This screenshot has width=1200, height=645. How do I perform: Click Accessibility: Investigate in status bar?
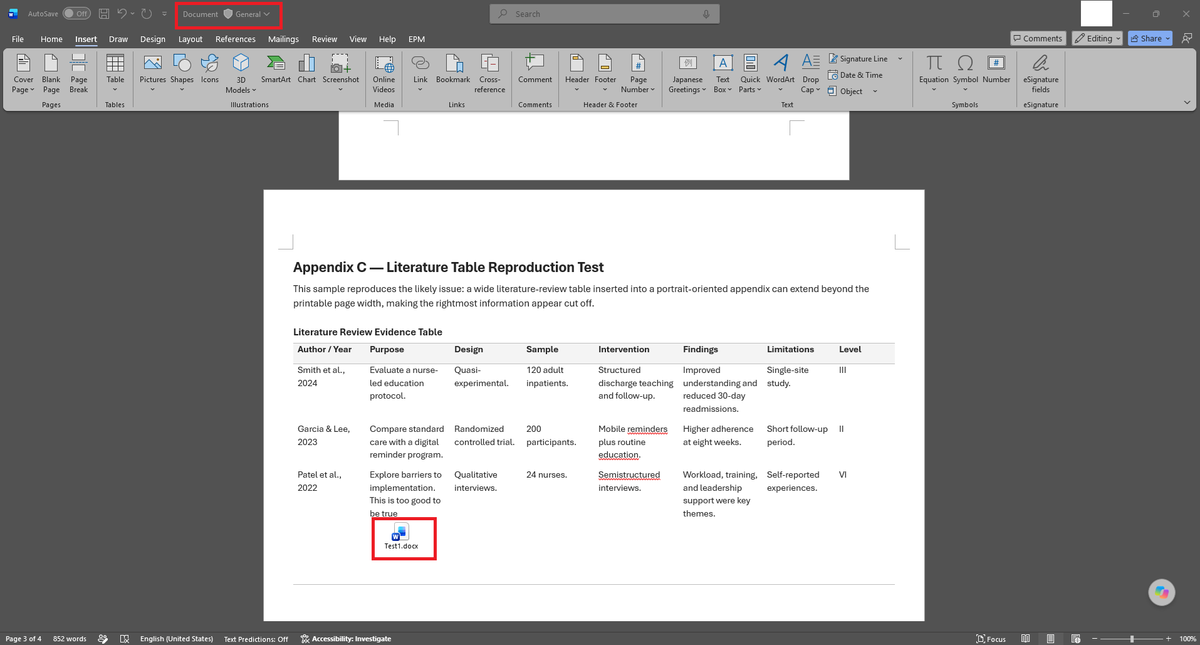click(346, 639)
